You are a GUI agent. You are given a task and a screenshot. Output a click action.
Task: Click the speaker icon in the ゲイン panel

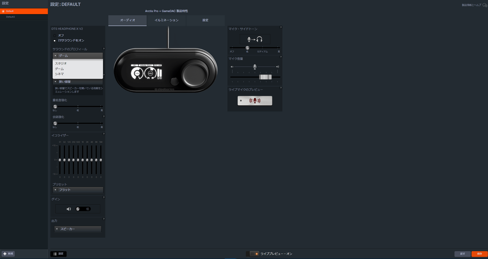(69, 209)
